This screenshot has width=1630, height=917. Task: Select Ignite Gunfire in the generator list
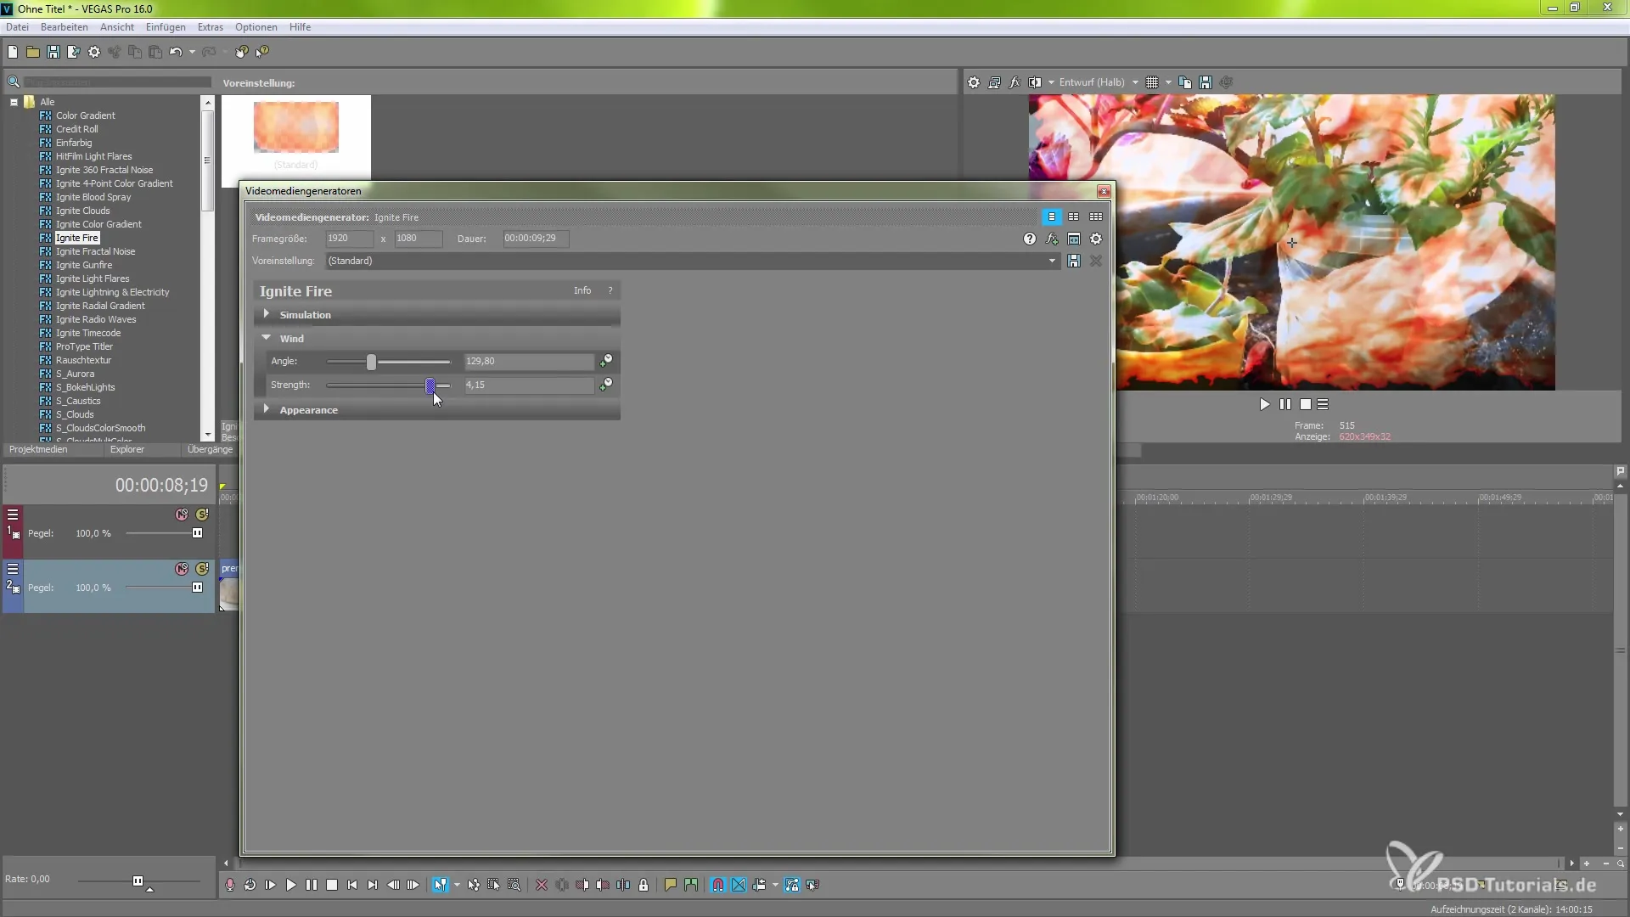point(84,265)
